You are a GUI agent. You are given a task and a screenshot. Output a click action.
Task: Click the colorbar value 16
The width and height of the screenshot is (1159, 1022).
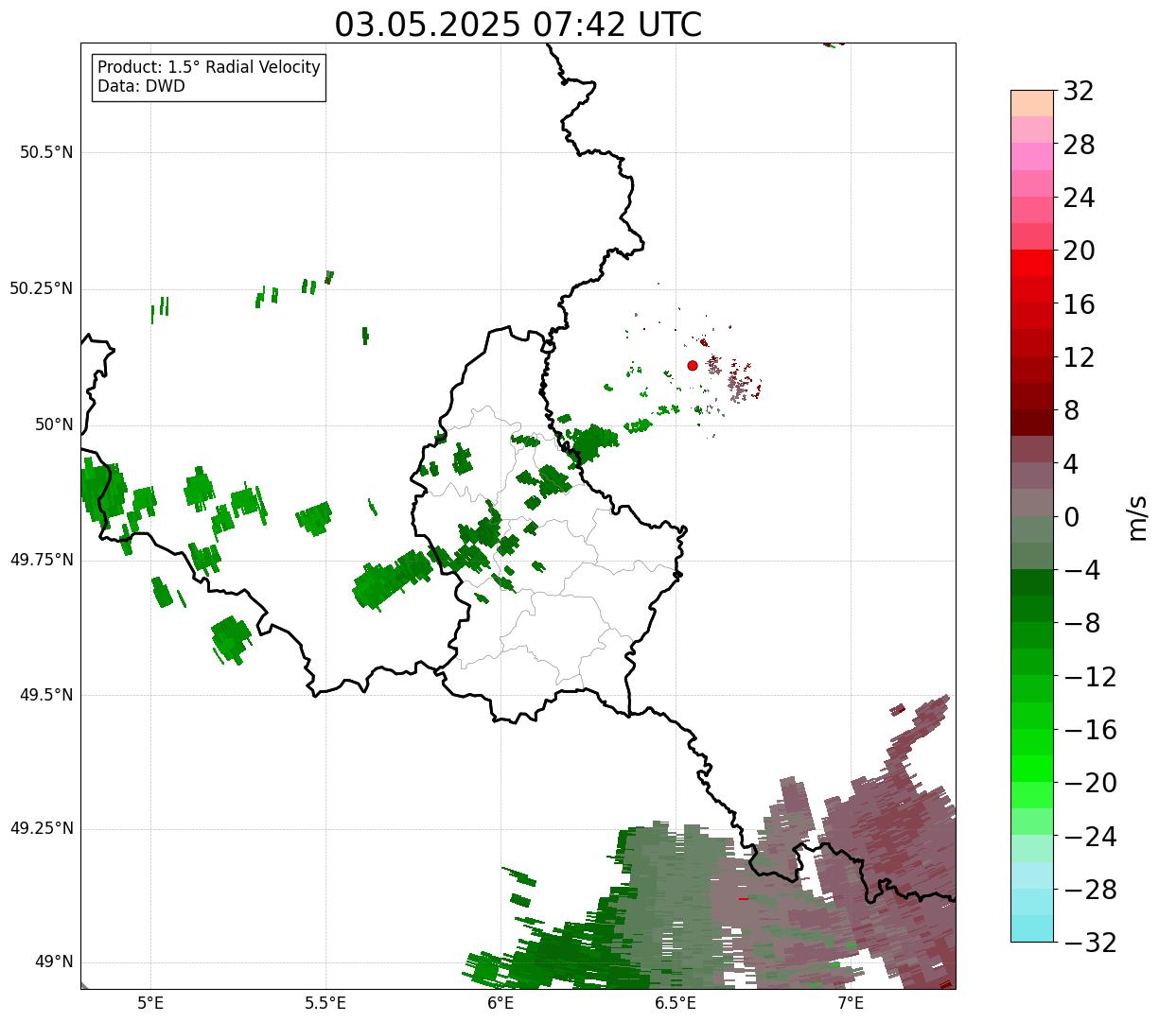pyautogui.click(x=1079, y=304)
